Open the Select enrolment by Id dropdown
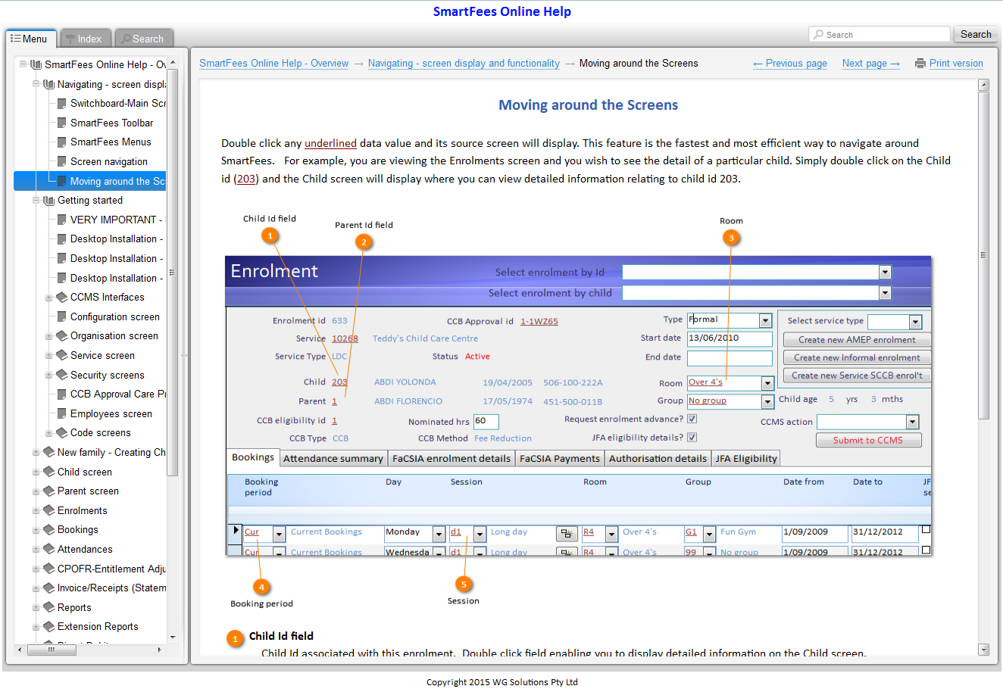 pos(885,272)
